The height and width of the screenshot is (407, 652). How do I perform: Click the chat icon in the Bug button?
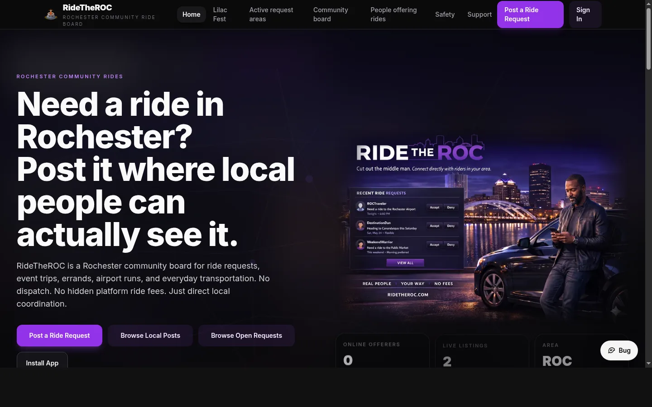[x=611, y=350]
